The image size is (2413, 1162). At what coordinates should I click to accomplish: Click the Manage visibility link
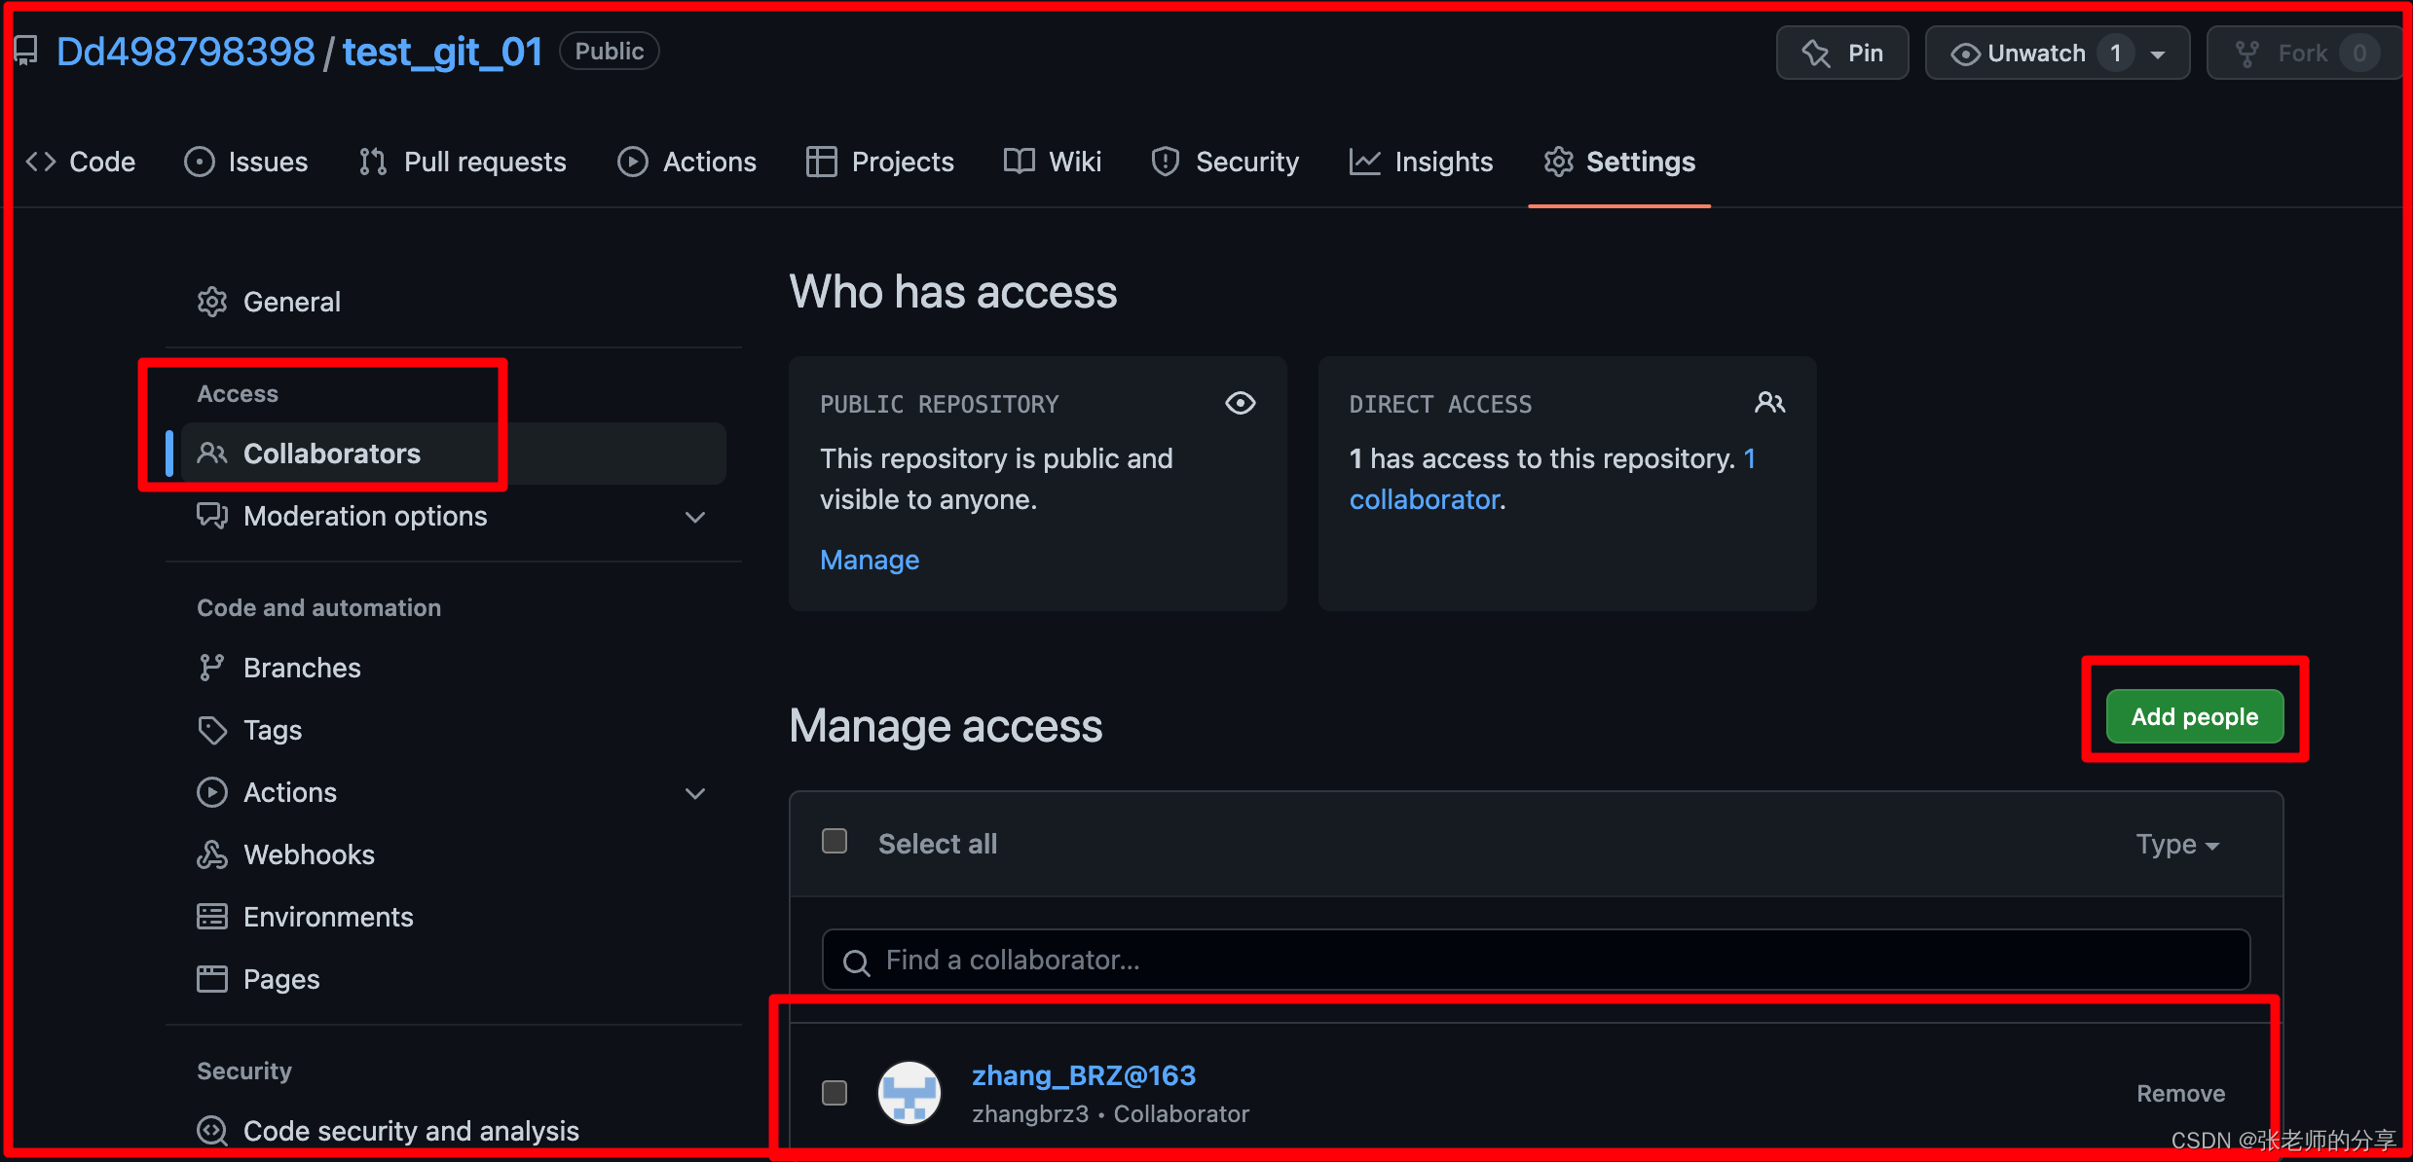coord(869,560)
